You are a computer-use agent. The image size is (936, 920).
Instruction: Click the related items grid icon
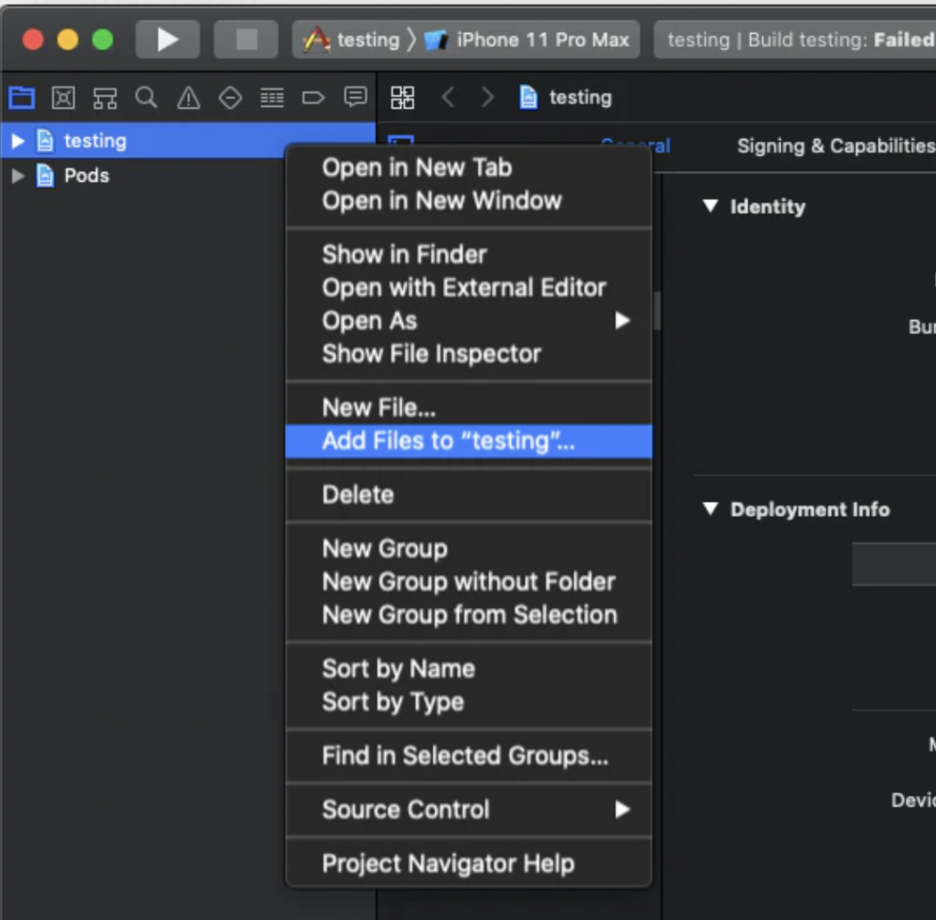pos(402,98)
